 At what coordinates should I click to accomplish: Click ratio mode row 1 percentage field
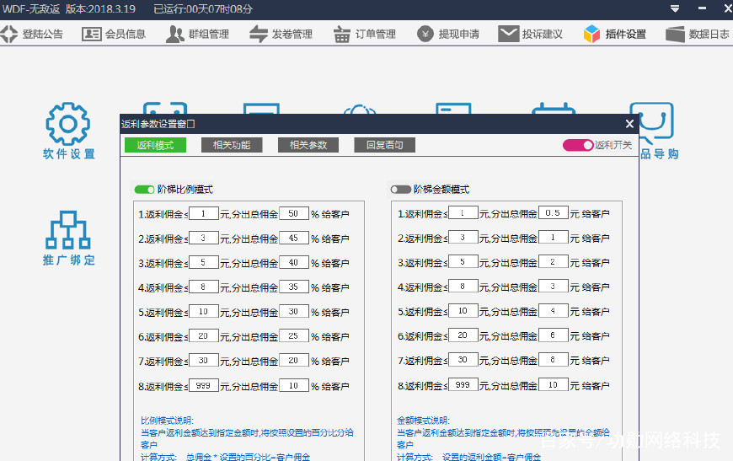click(x=294, y=213)
